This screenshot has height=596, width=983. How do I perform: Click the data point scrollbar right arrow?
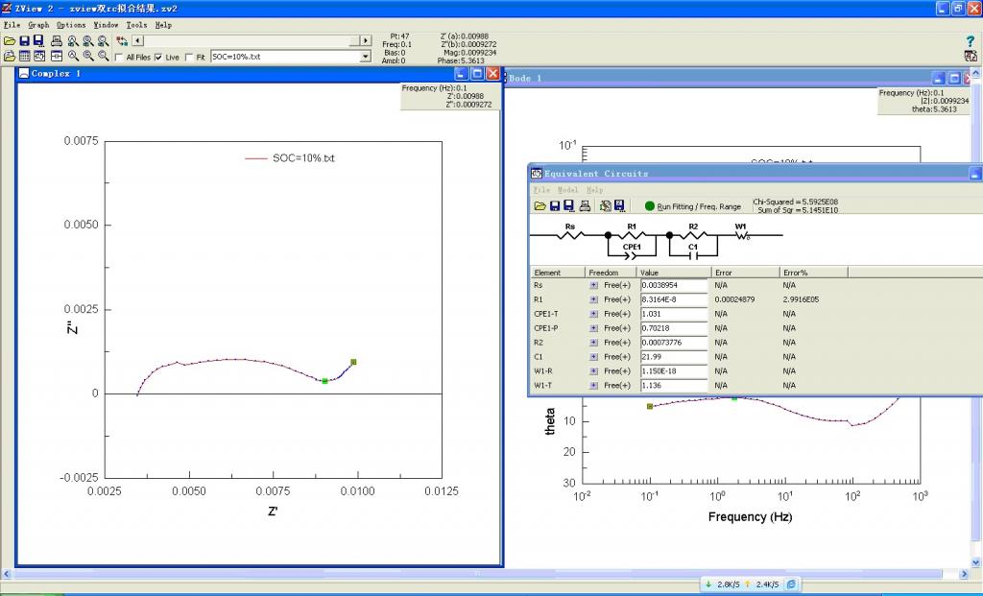pyautogui.click(x=365, y=40)
